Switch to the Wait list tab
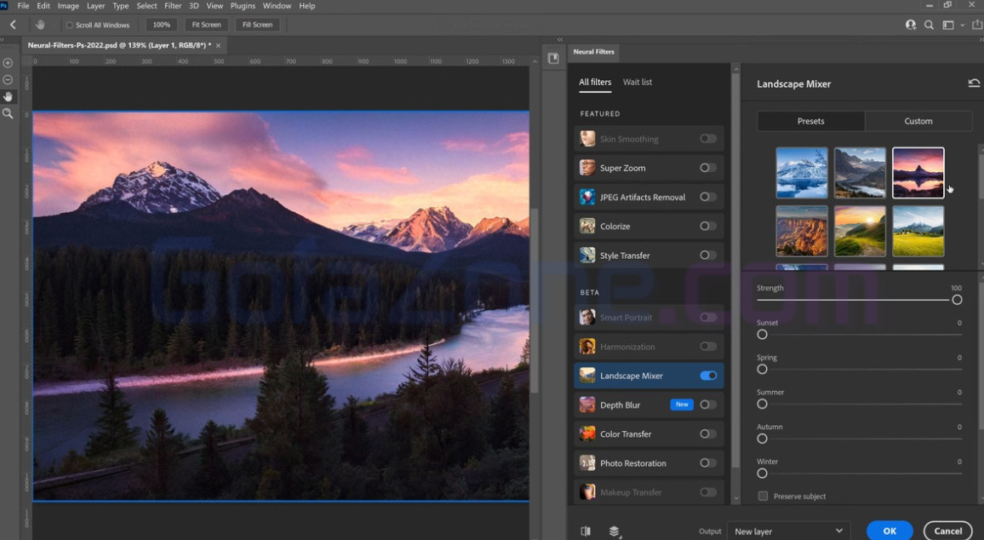The image size is (984, 540). click(638, 82)
